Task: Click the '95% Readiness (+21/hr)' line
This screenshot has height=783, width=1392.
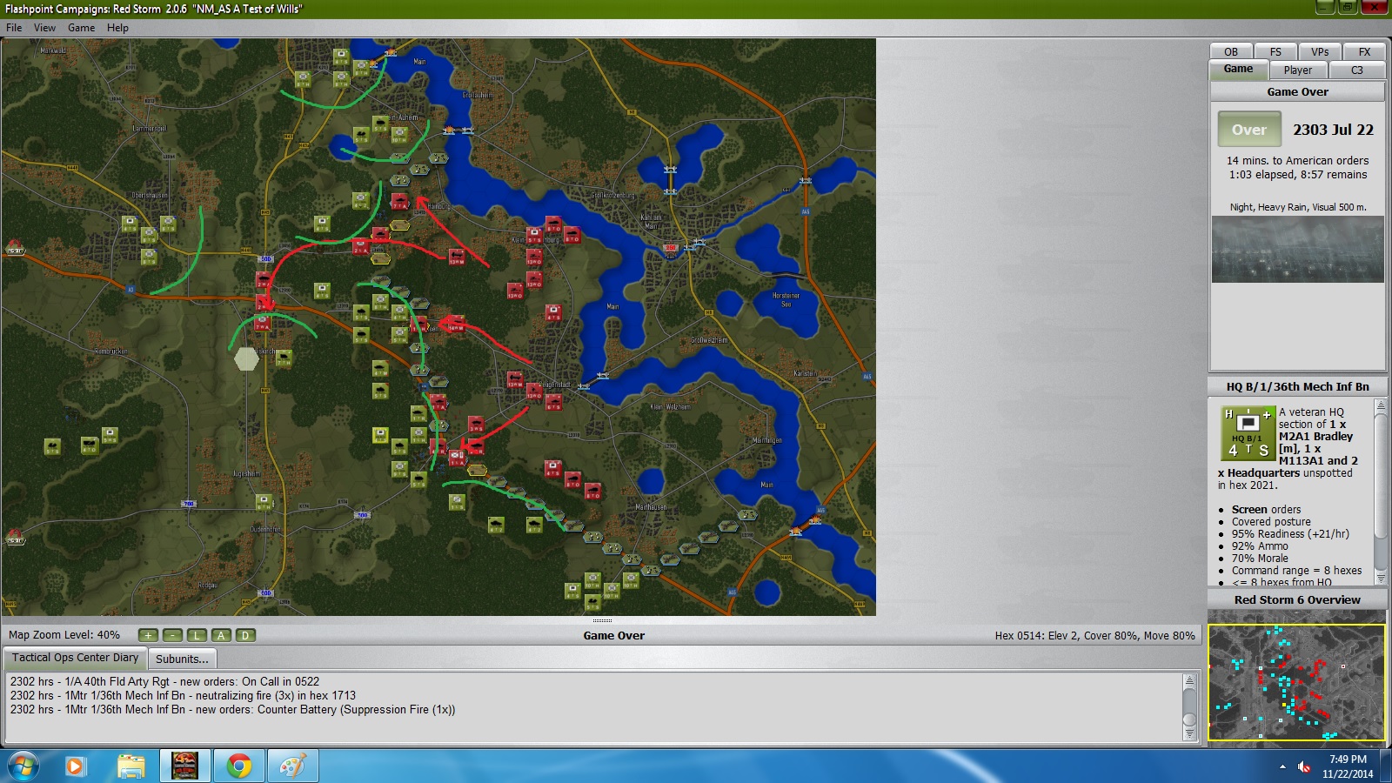Action: pyautogui.click(x=1290, y=534)
